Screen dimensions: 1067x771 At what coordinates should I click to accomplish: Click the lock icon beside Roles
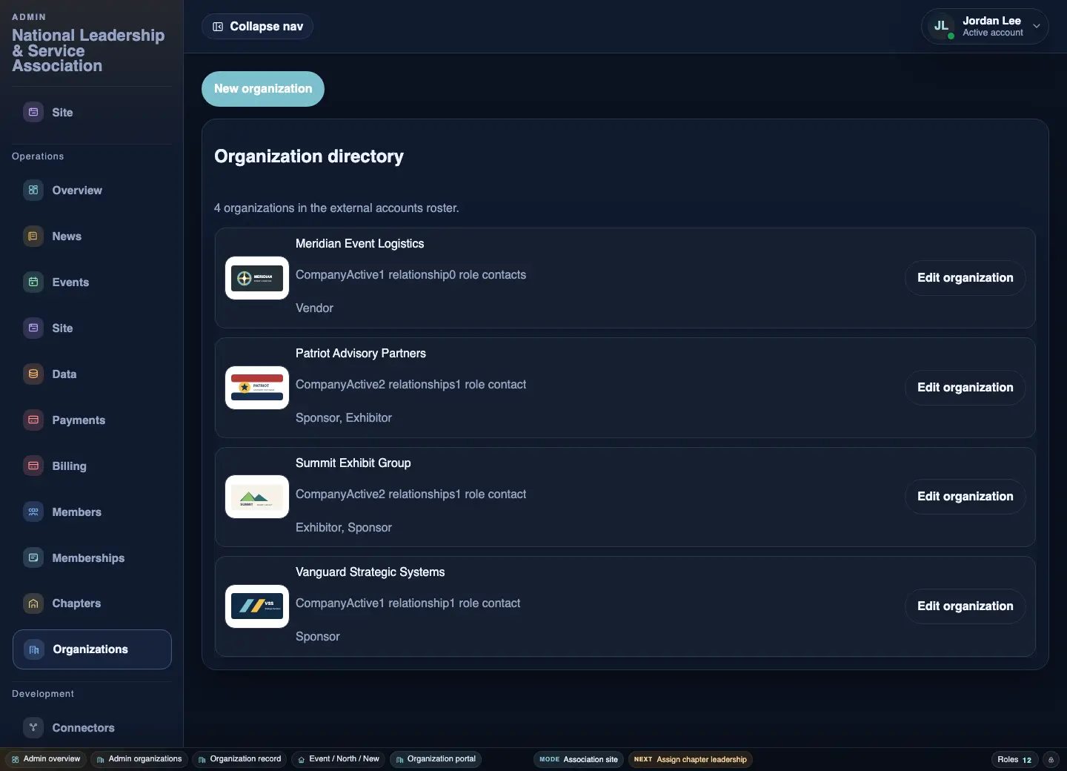click(1051, 759)
